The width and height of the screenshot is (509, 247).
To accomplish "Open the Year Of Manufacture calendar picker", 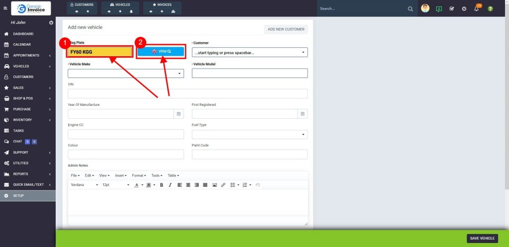I will (x=178, y=114).
